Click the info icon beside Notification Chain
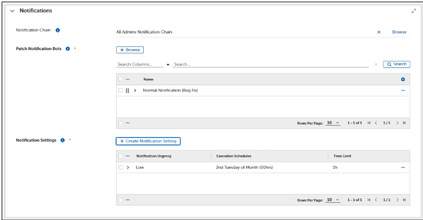This screenshot has height=220, width=423. coord(57,30)
